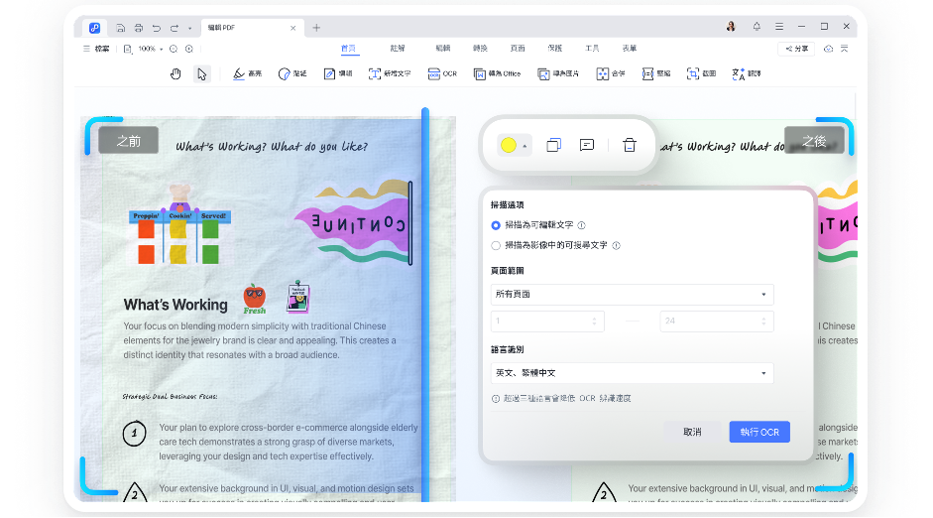Expand the 所有頁面 page range dropdown
The height and width of the screenshot is (518, 933).
(x=632, y=295)
